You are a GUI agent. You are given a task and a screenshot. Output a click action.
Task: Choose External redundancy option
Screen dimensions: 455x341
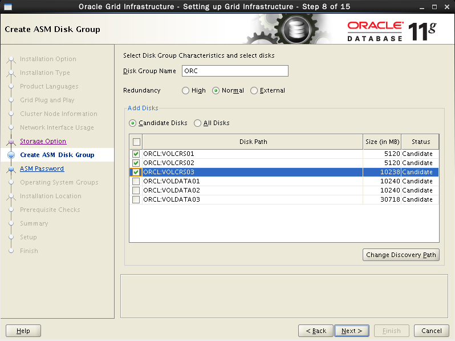click(x=254, y=91)
